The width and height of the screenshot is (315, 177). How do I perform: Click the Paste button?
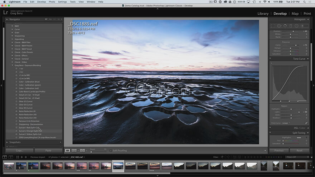click(48, 151)
